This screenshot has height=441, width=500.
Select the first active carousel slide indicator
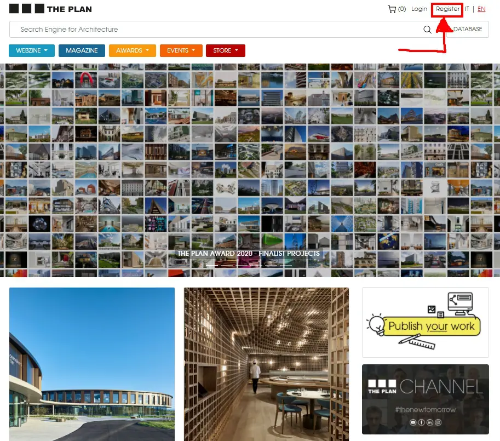[x=212, y=265]
